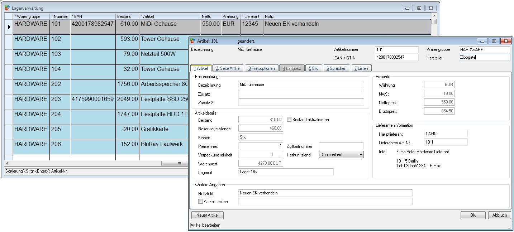Select the Bestand field in Artikeldetails
The image size is (514, 232).
(x=261, y=120)
